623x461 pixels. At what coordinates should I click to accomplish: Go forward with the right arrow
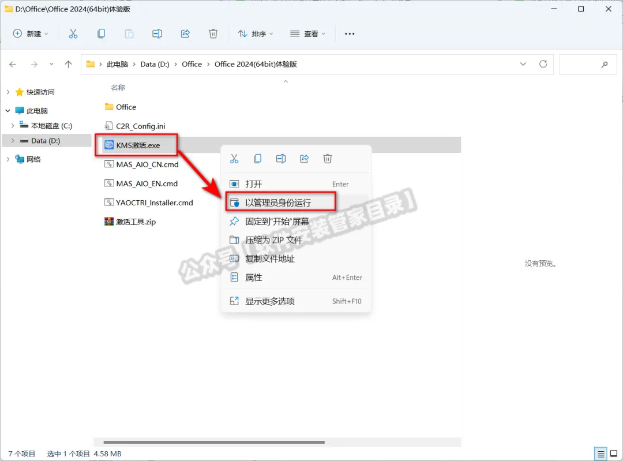coord(34,64)
